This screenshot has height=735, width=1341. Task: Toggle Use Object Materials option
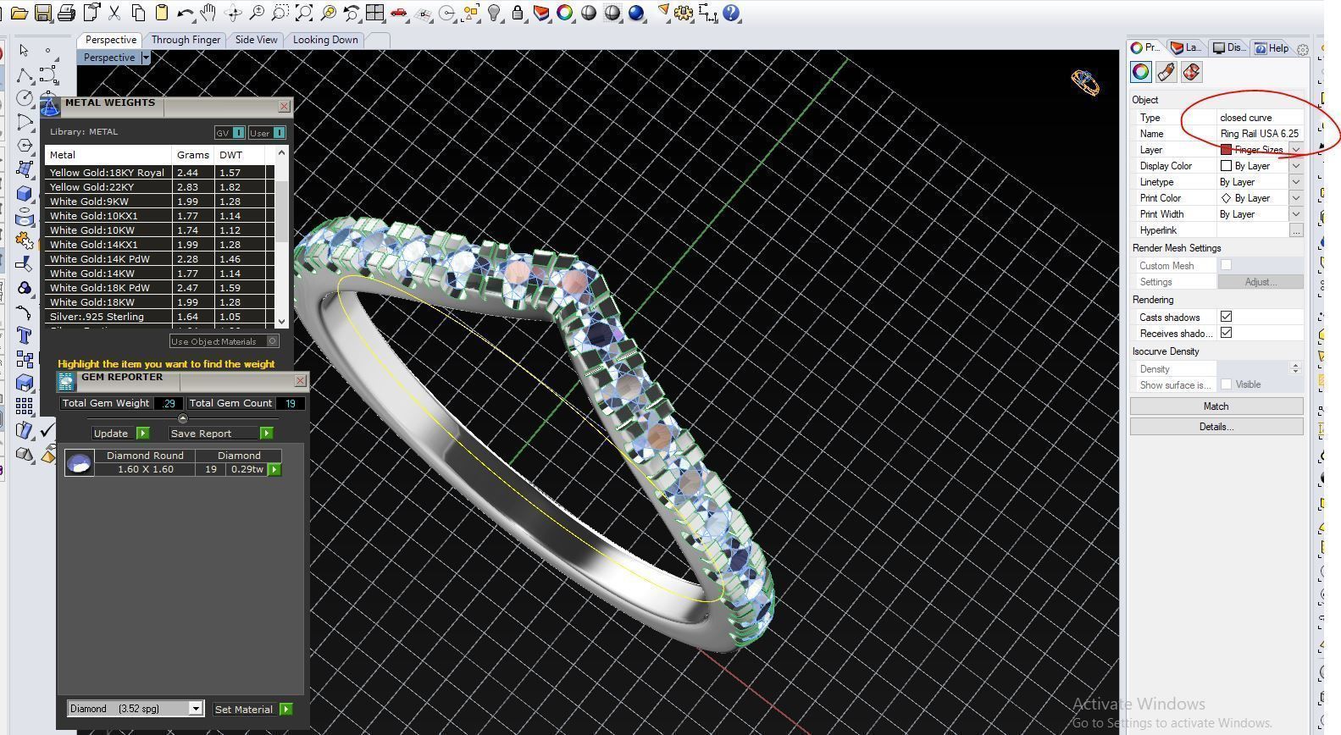pos(224,341)
